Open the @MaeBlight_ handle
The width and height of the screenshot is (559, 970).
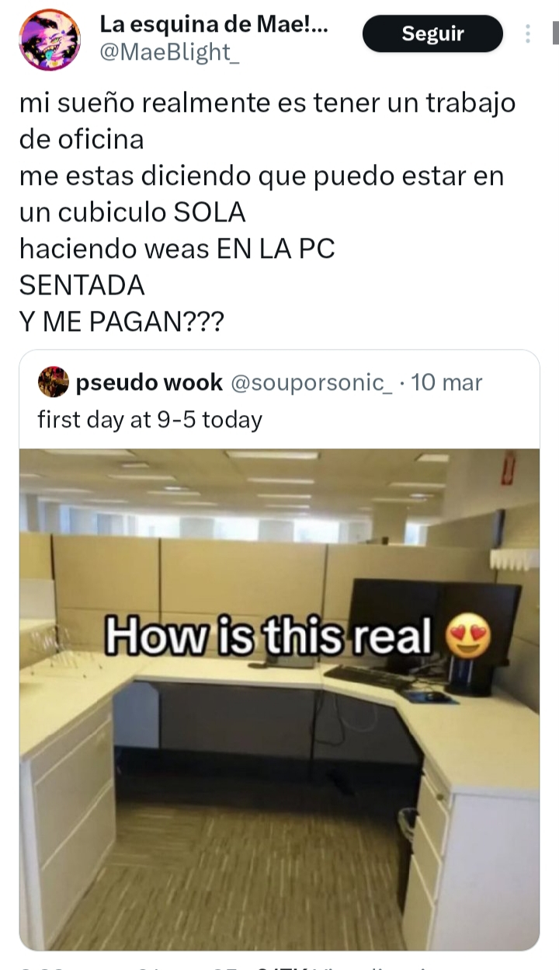pyautogui.click(x=165, y=52)
